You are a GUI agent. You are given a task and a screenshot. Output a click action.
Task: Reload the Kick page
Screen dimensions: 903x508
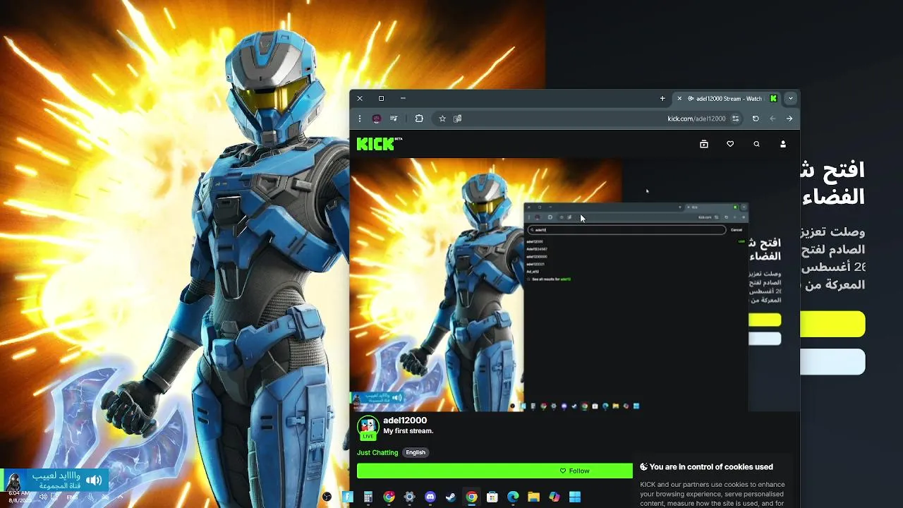[756, 119]
